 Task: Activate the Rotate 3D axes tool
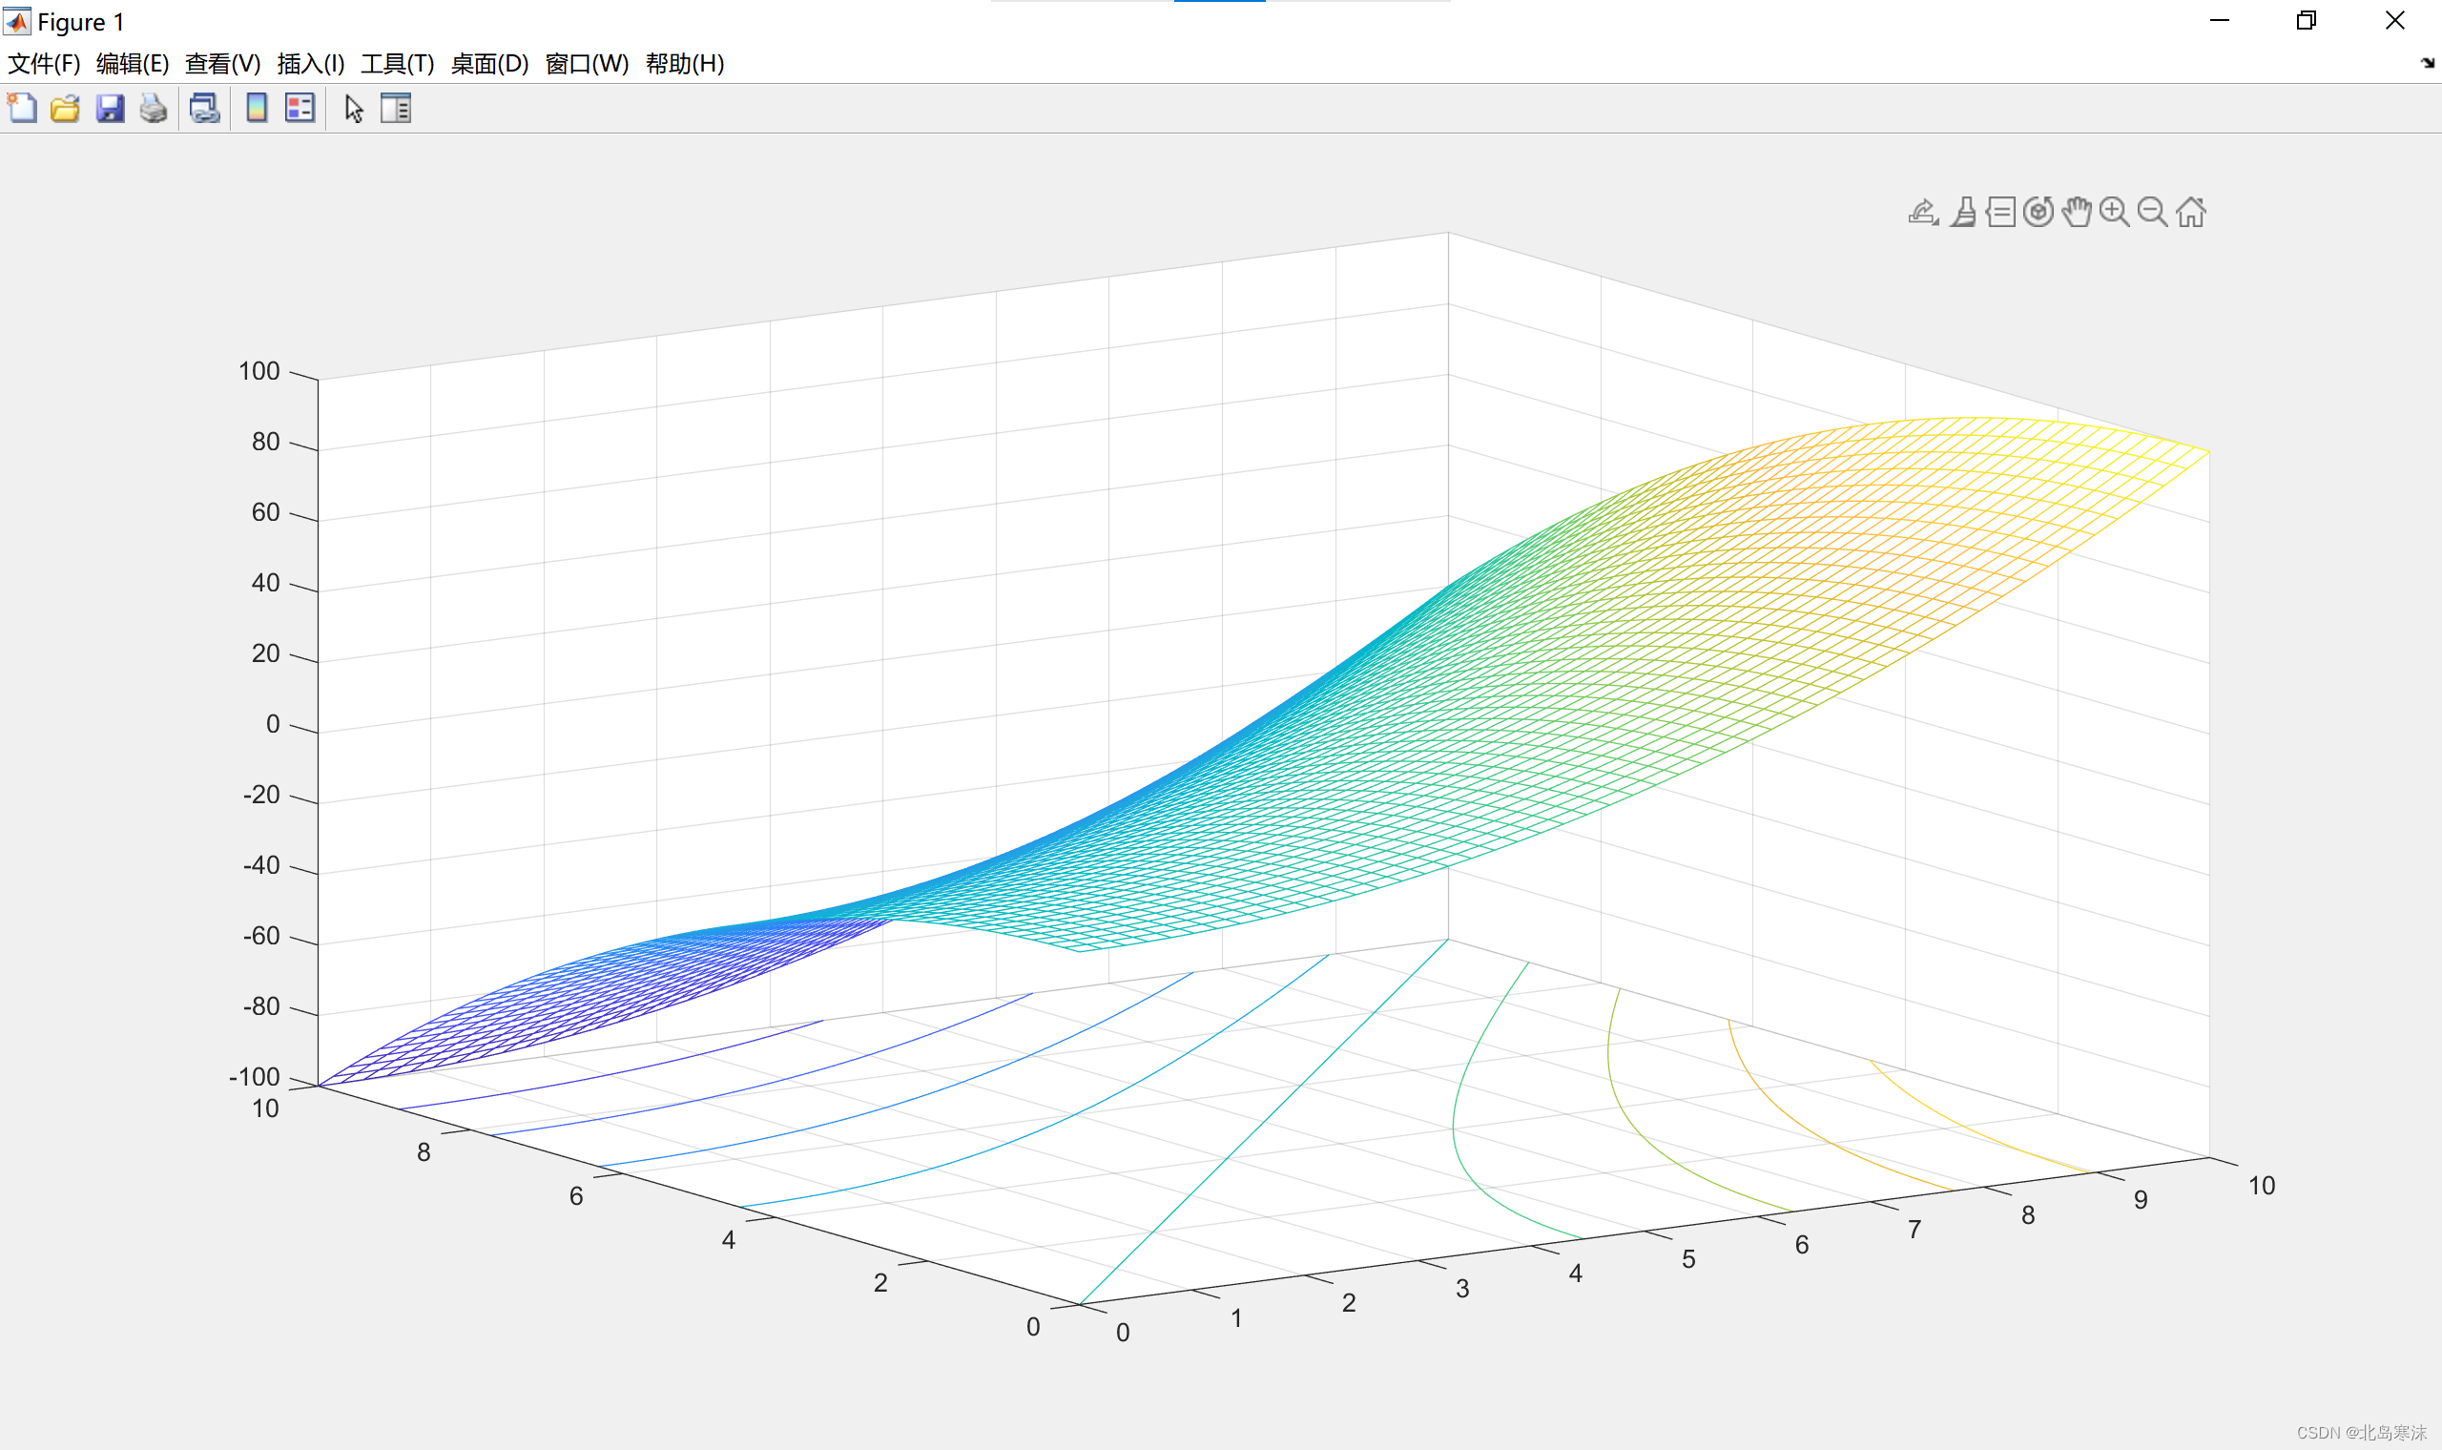2038,212
